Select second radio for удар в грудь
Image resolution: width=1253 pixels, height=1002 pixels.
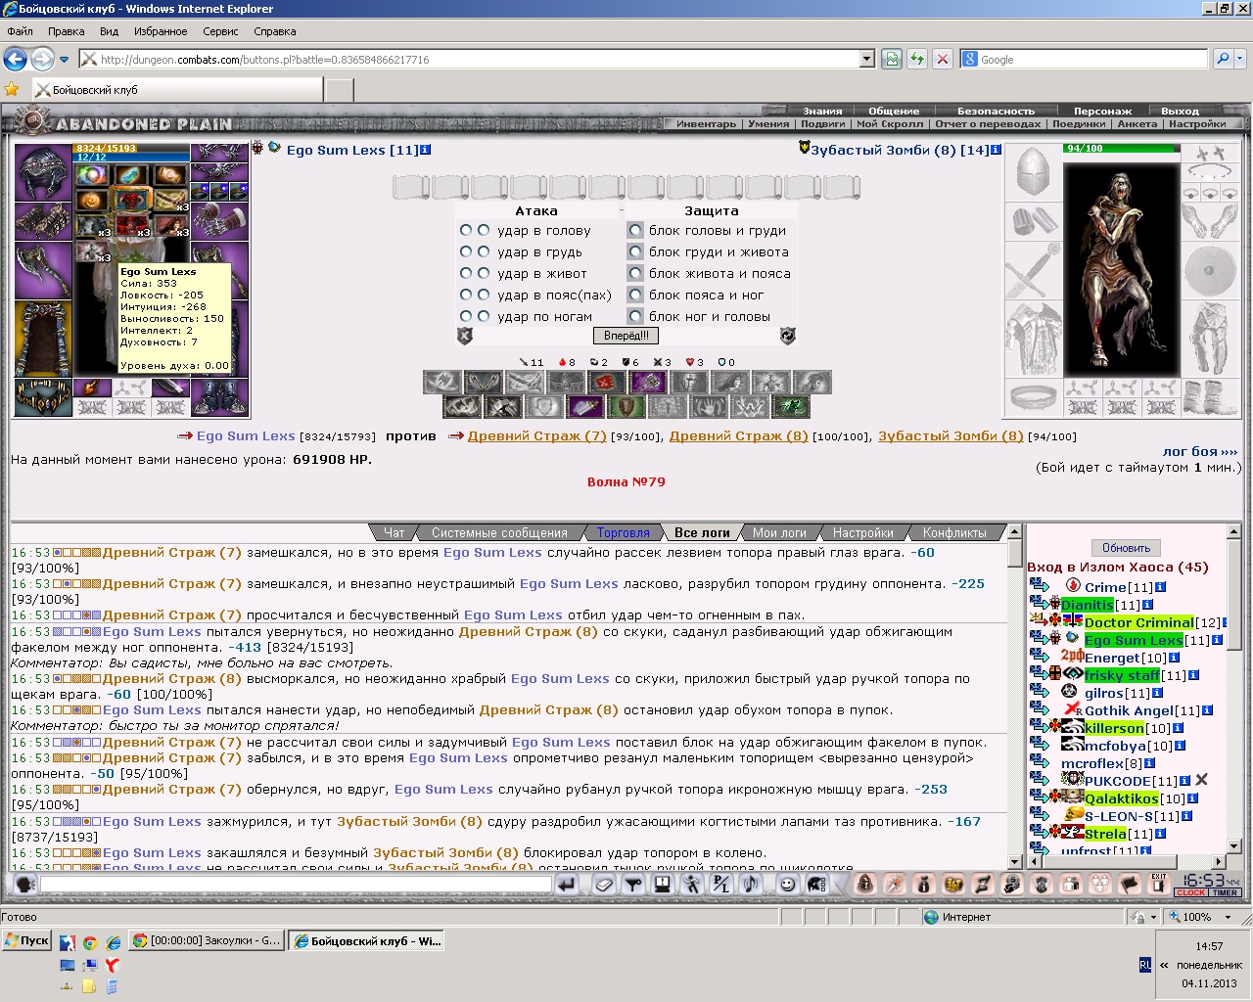point(484,251)
